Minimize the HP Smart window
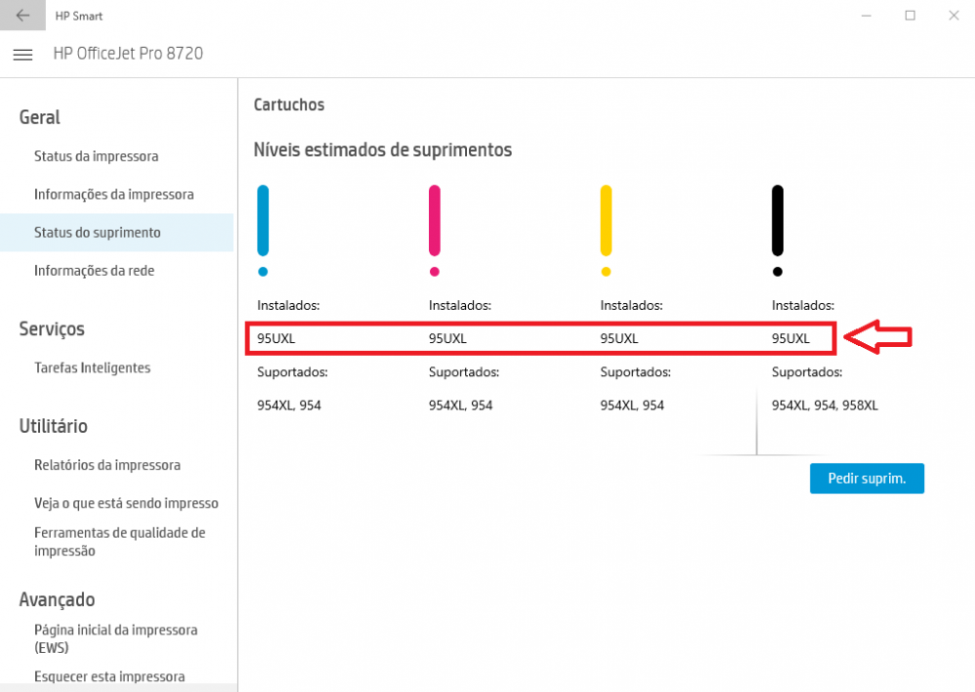975x692 pixels. pyautogui.click(x=866, y=16)
